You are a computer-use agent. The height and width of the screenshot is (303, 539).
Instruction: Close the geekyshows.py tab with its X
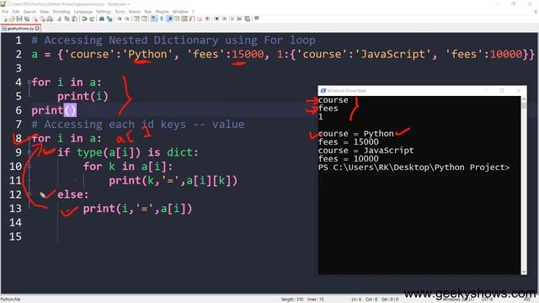[x=37, y=29]
